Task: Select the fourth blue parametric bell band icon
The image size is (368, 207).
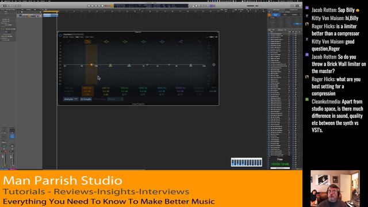Action: pos(162,41)
